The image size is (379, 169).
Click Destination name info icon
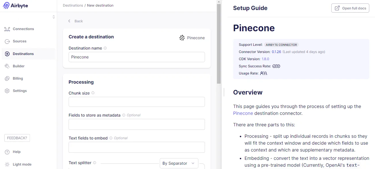click(x=105, y=48)
